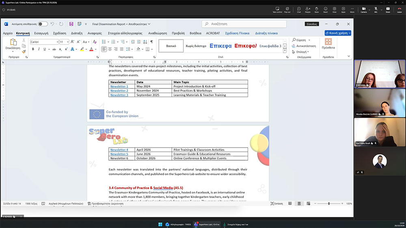Viewport: 406px width, 228px height.
Task: Adjust the zoom slider in status bar
Action: pos(329,204)
